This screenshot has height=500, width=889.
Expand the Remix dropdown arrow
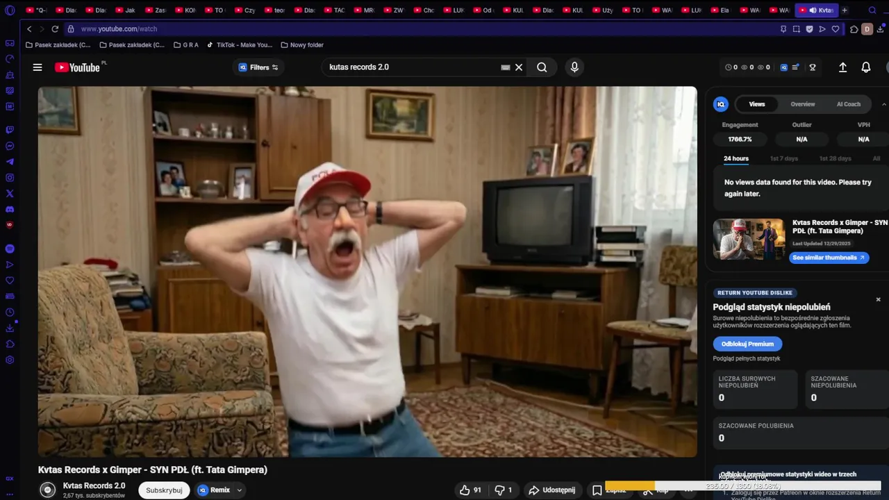point(239,490)
